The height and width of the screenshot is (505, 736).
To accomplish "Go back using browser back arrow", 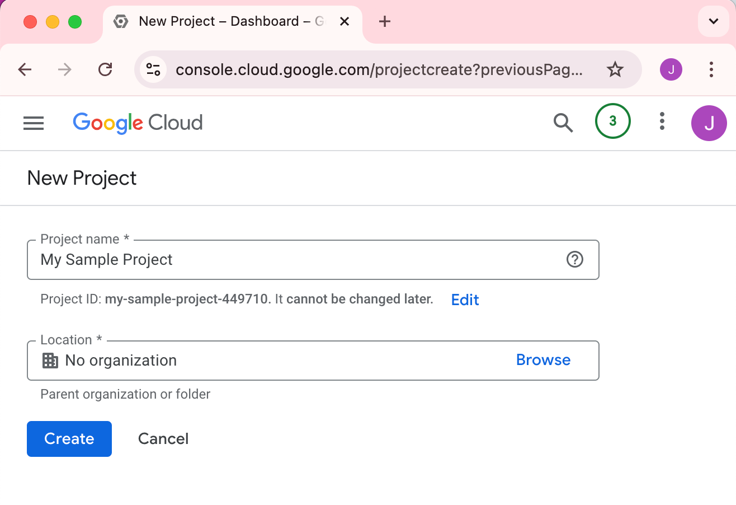I will [25, 69].
